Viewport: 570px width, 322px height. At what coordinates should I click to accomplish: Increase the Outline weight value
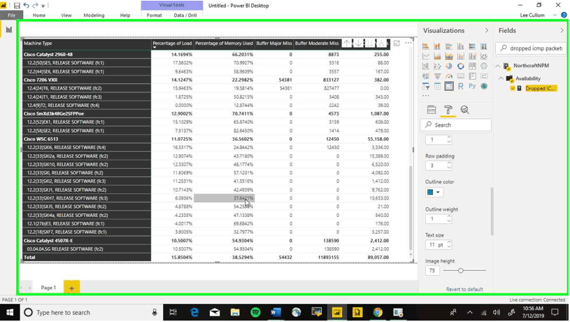point(449,216)
